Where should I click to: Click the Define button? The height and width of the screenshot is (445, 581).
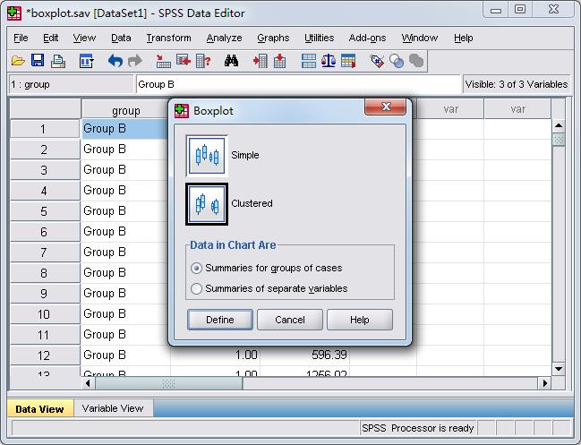click(220, 320)
